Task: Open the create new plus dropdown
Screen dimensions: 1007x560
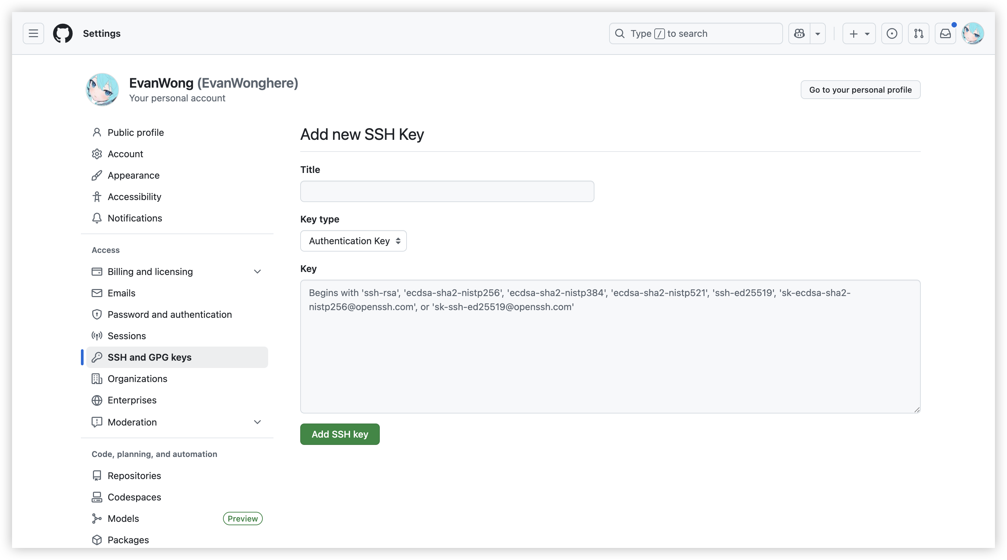Action: click(x=859, y=34)
